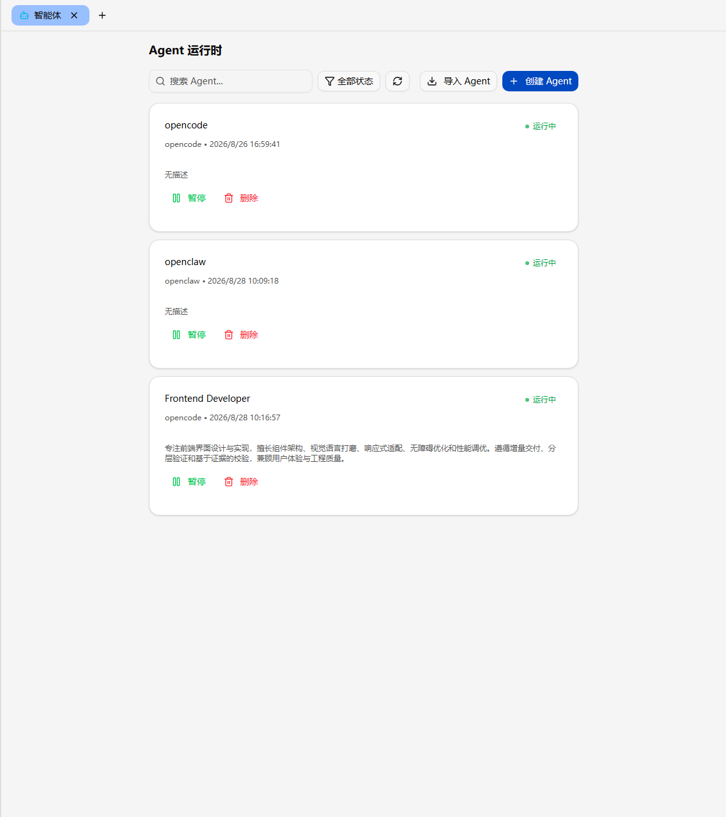Image resolution: width=726 pixels, height=817 pixels.
Task: Click the timestamp 2026/8/28 10:16:57
Action: pos(245,418)
